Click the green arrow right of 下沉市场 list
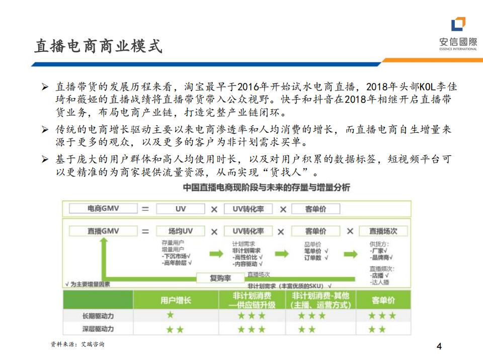483x362 pixels. pyautogui.click(x=216, y=254)
